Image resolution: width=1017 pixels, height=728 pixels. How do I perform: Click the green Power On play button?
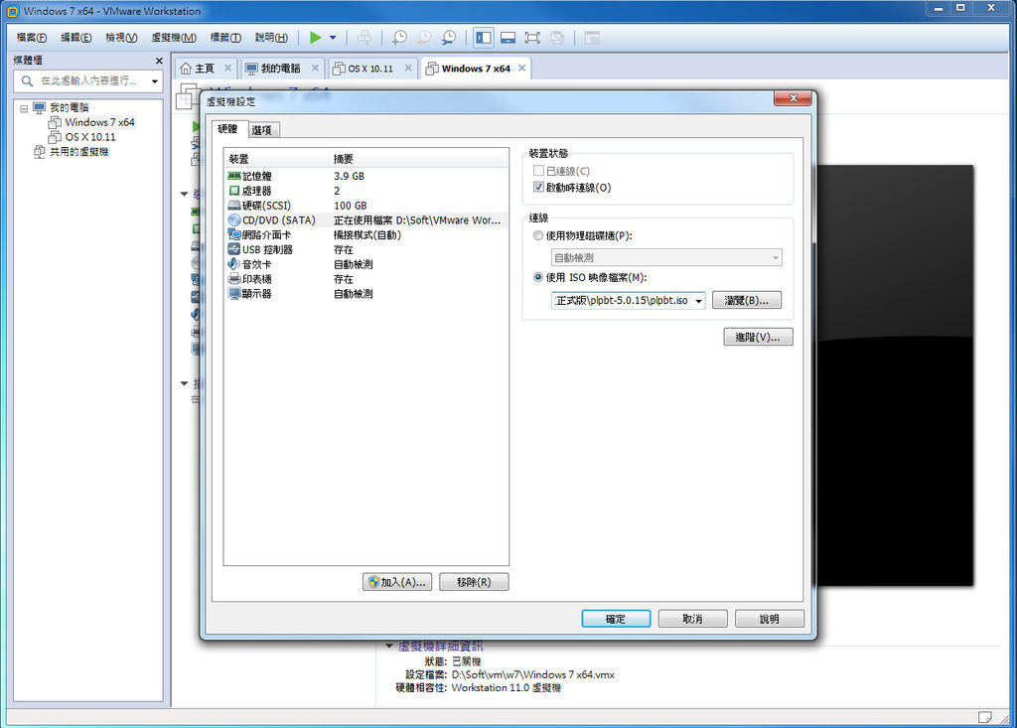[315, 38]
